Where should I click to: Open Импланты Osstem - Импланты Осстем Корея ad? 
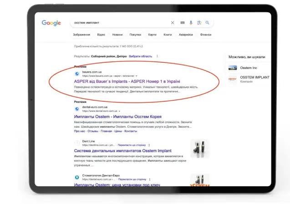click(118, 117)
